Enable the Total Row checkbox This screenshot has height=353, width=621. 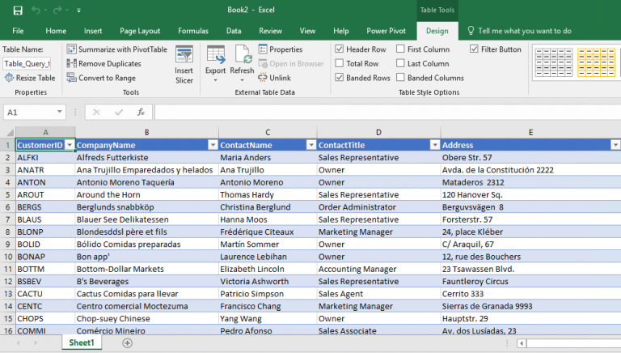[340, 63]
